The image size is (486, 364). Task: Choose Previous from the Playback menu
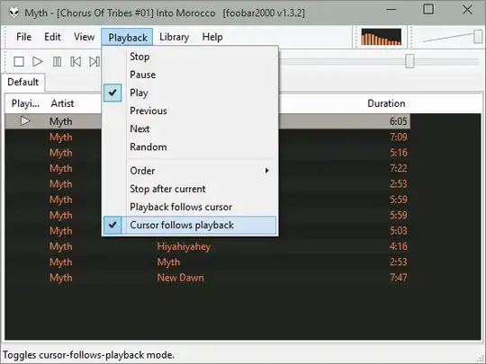coord(190,111)
